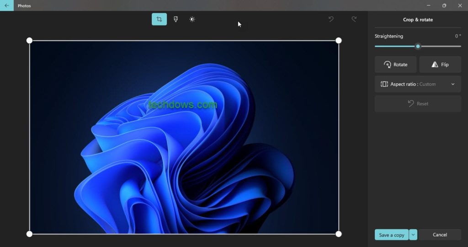
Task: Rotate the image with Rotate button
Action: (395, 64)
